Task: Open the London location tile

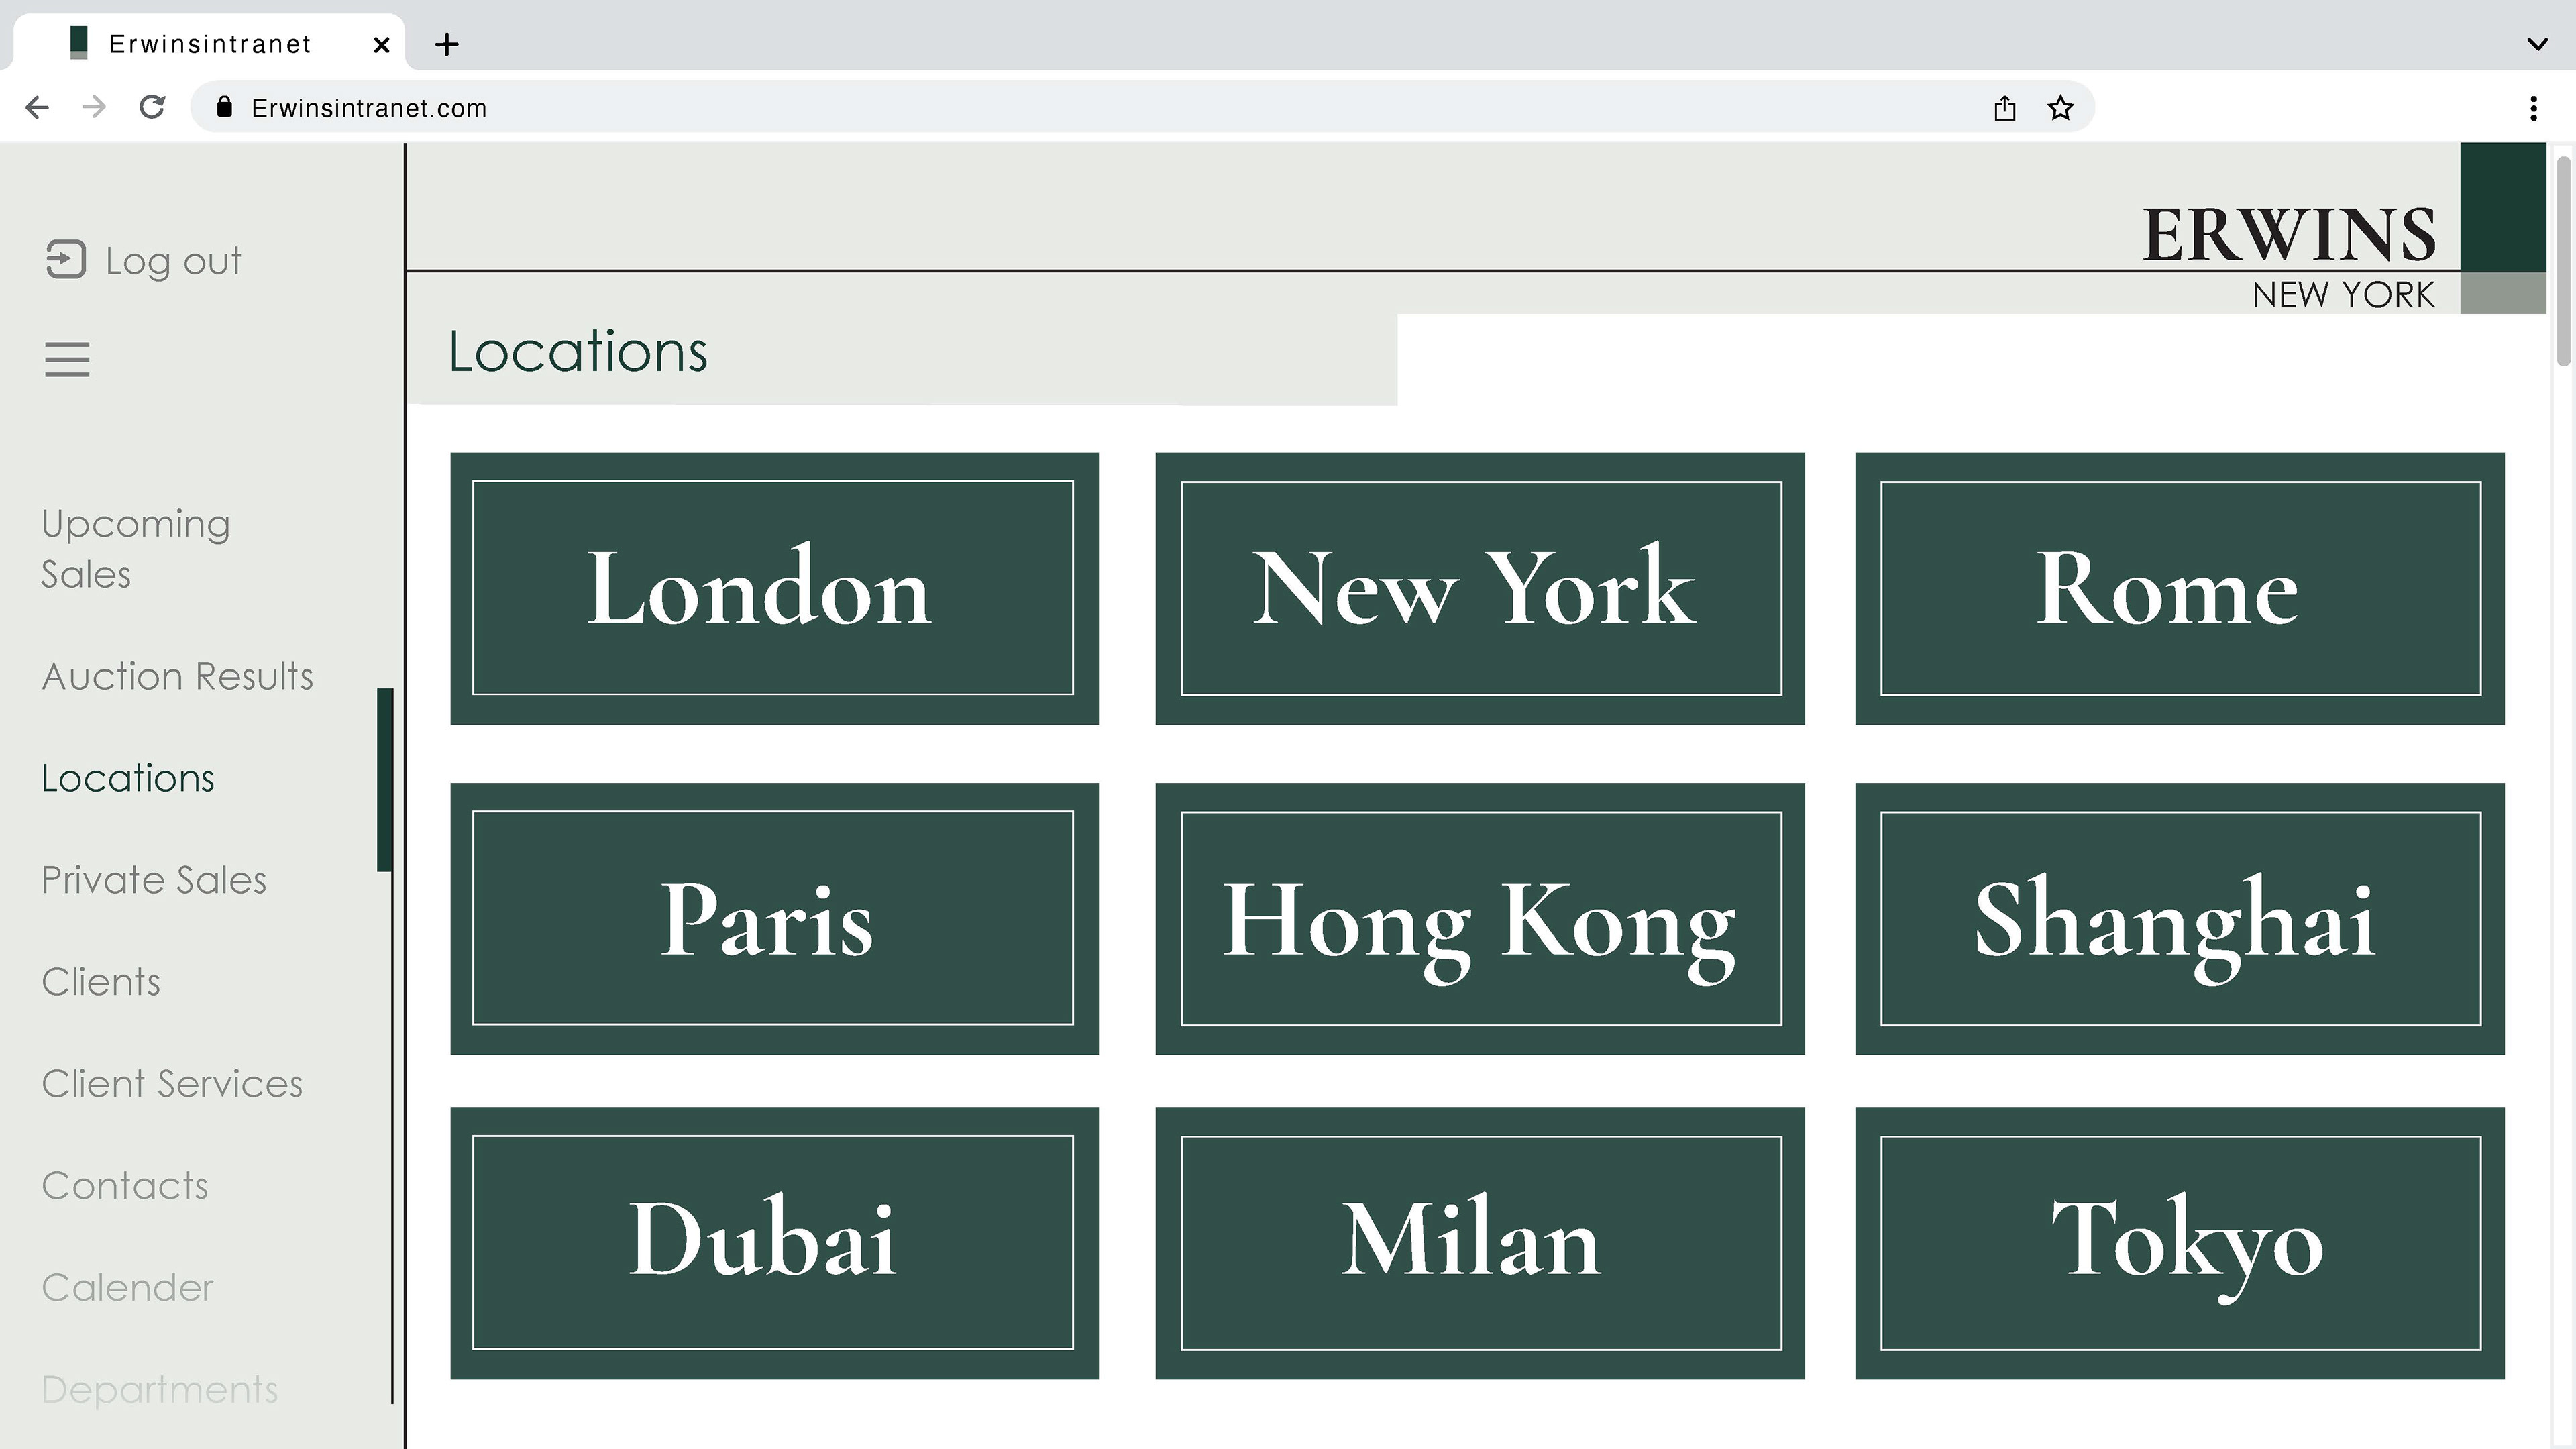Action: click(774, 588)
